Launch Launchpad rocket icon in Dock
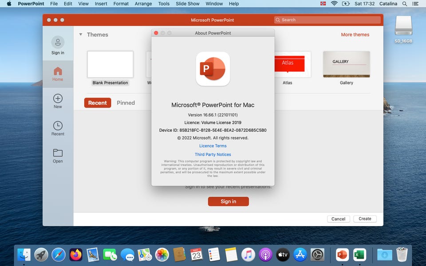Image resolution: width=426 pixels, height=266 pixels. point(41,255)
